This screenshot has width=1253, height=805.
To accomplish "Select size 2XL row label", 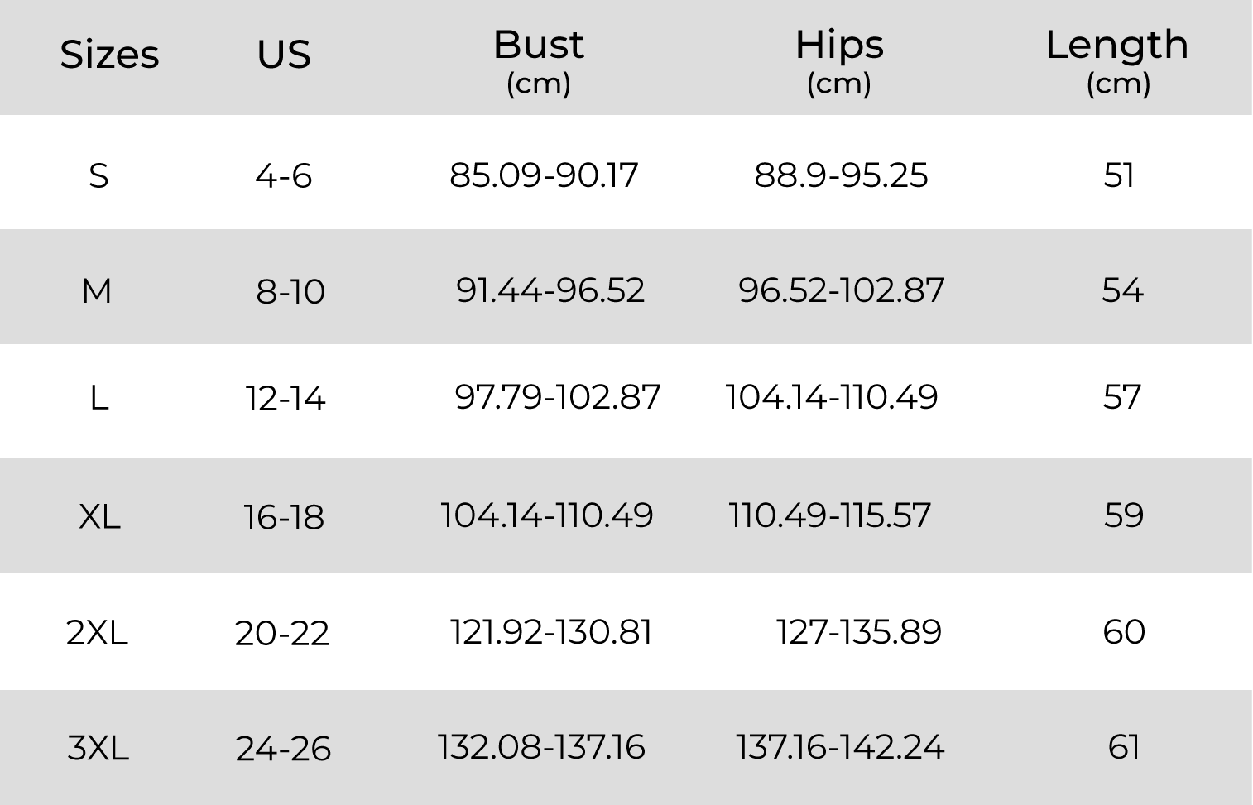I will pos(97,633).
